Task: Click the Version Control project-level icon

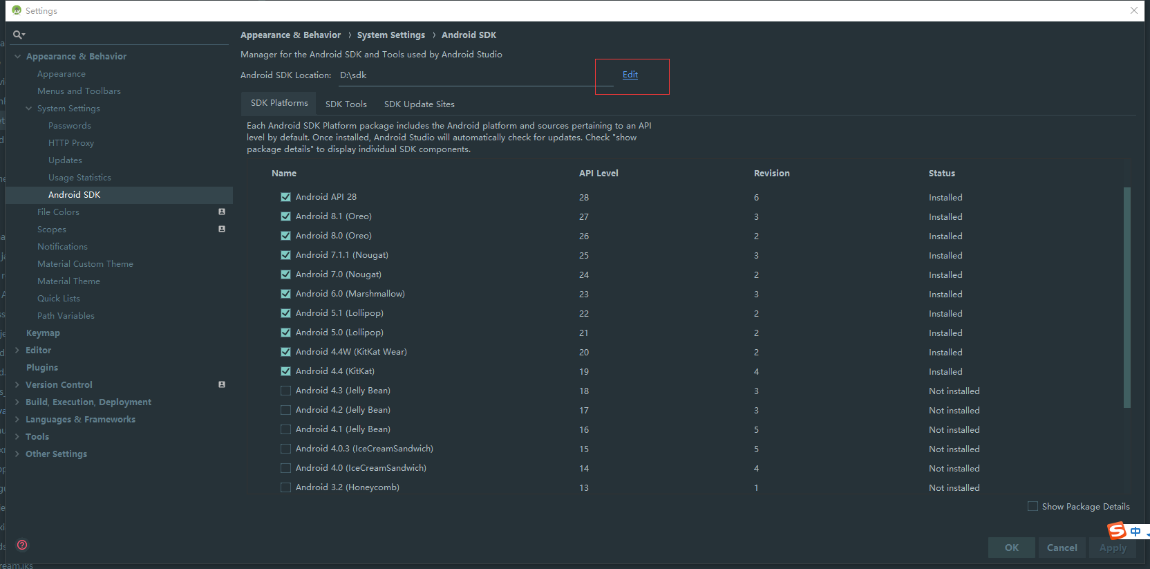Action: coord(222,384)
